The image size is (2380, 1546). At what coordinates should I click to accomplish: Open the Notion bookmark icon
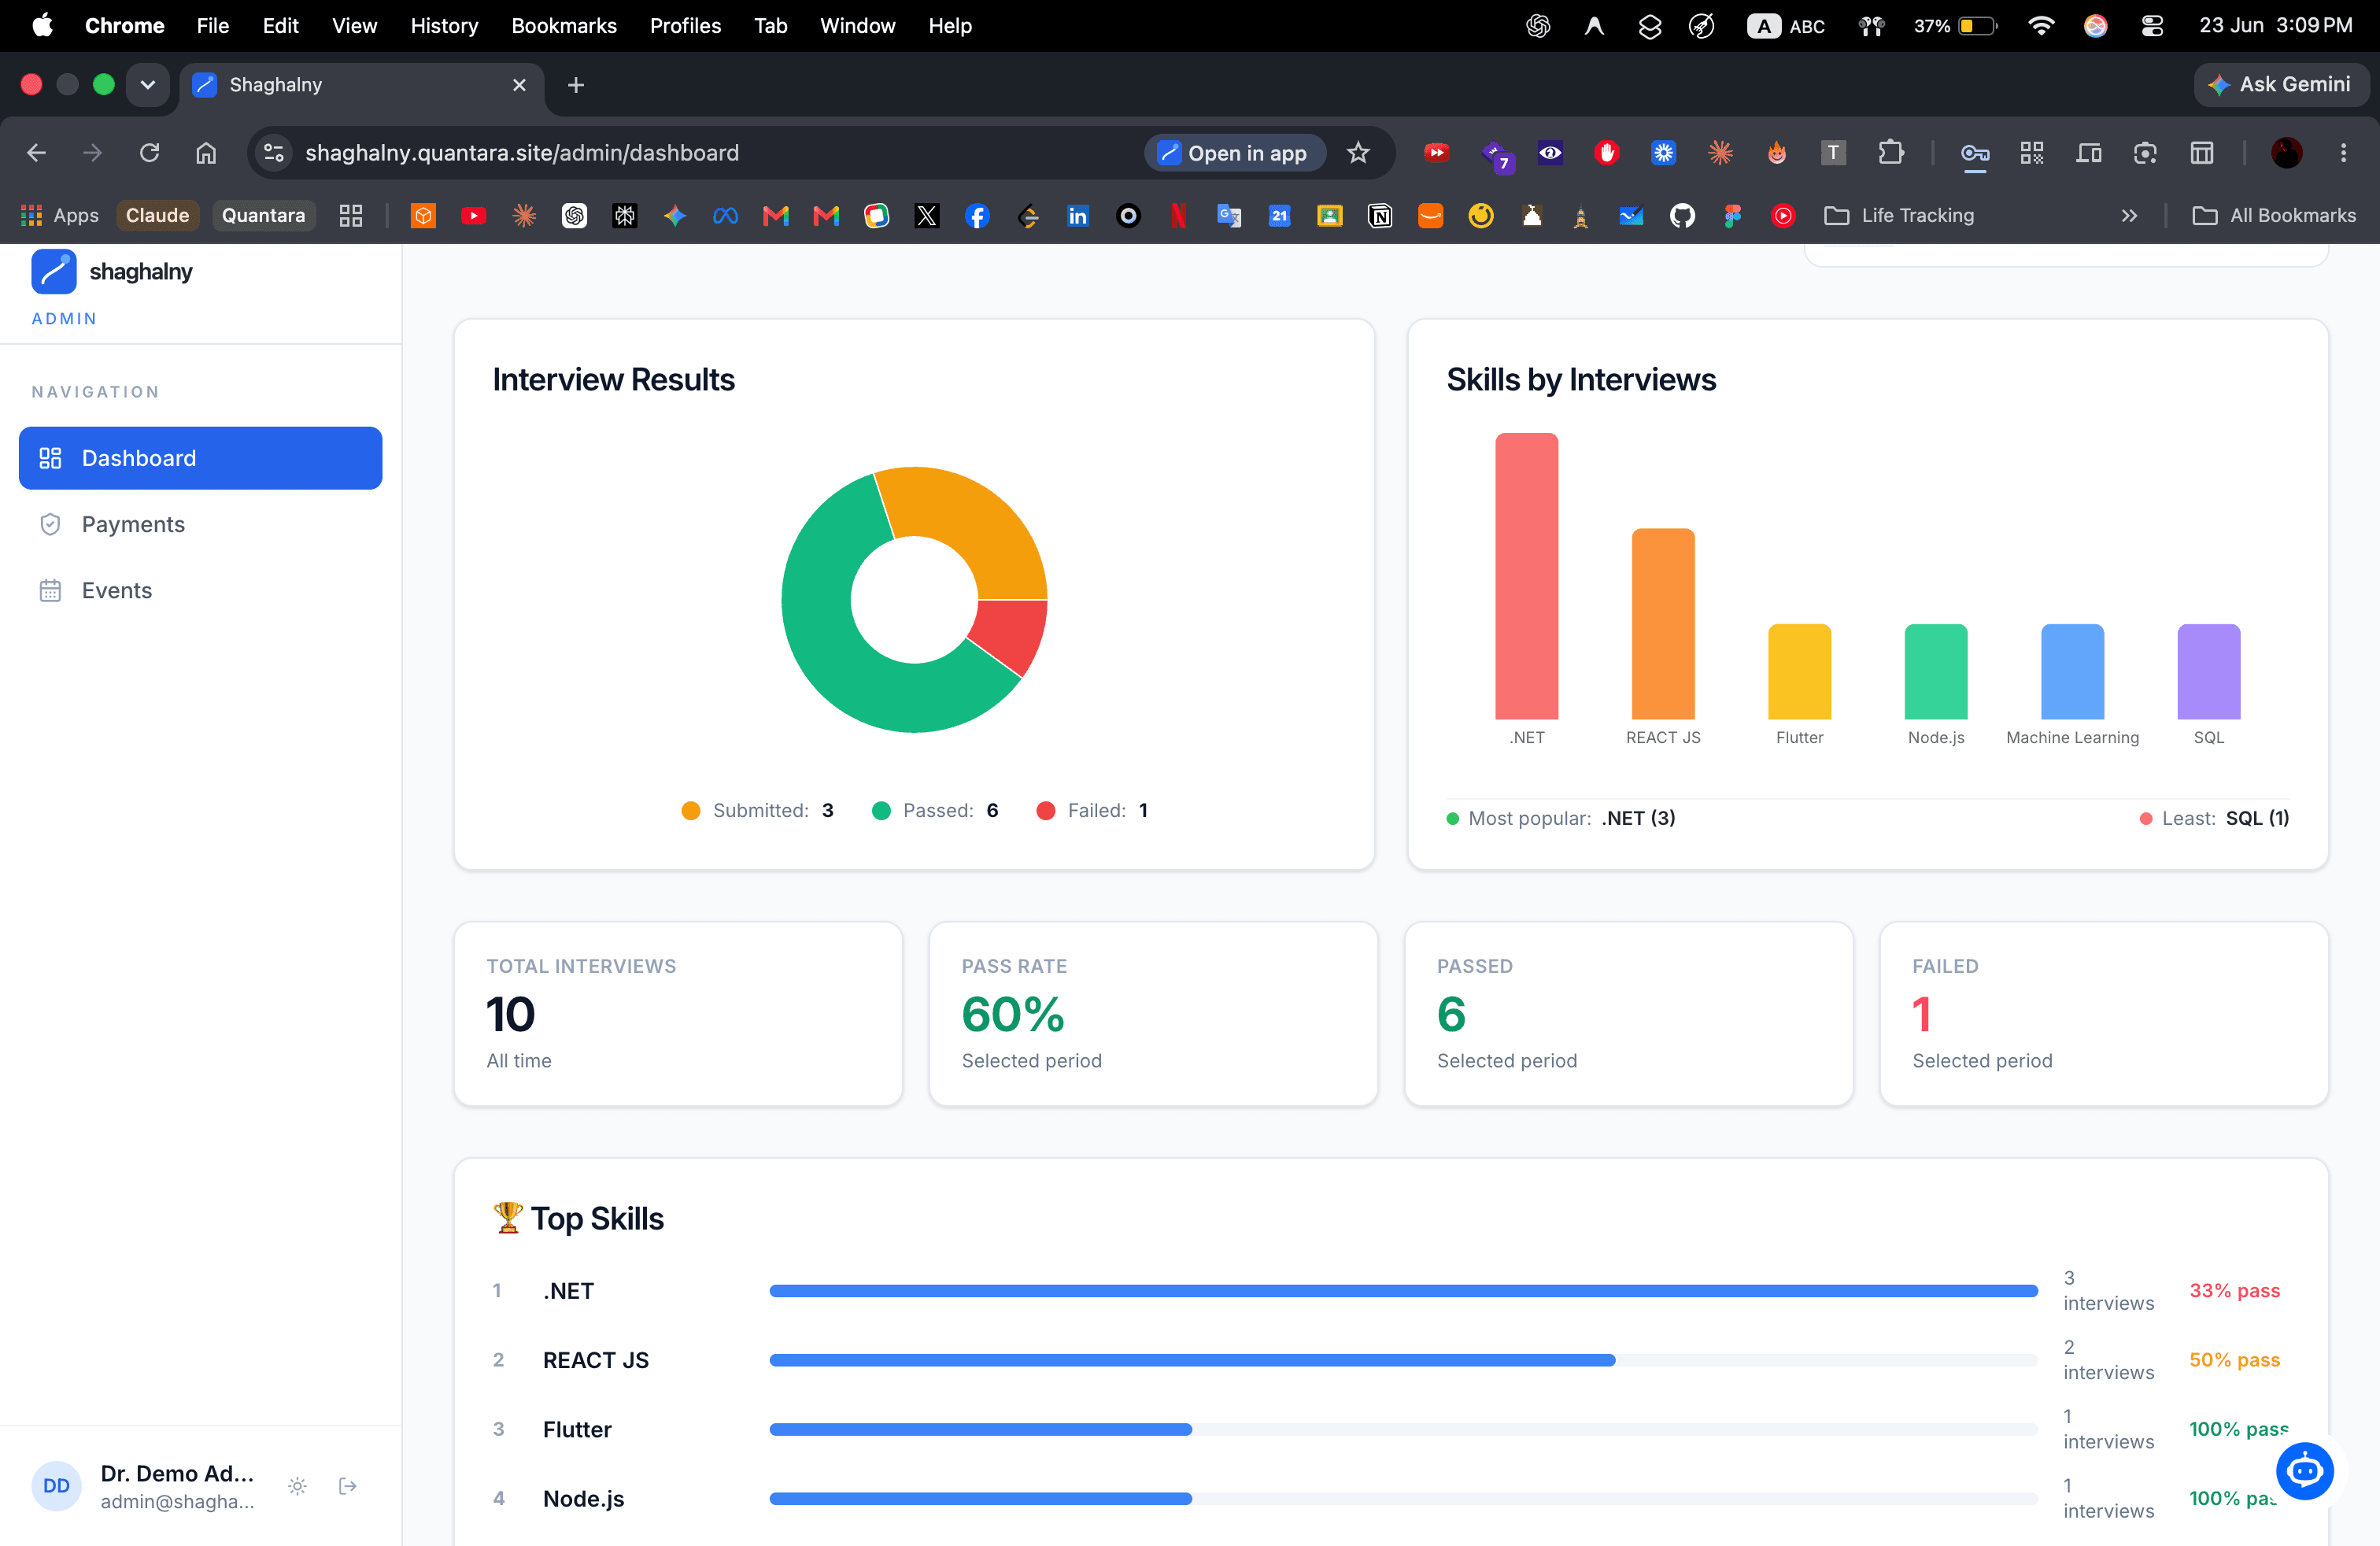(1379, 215)
